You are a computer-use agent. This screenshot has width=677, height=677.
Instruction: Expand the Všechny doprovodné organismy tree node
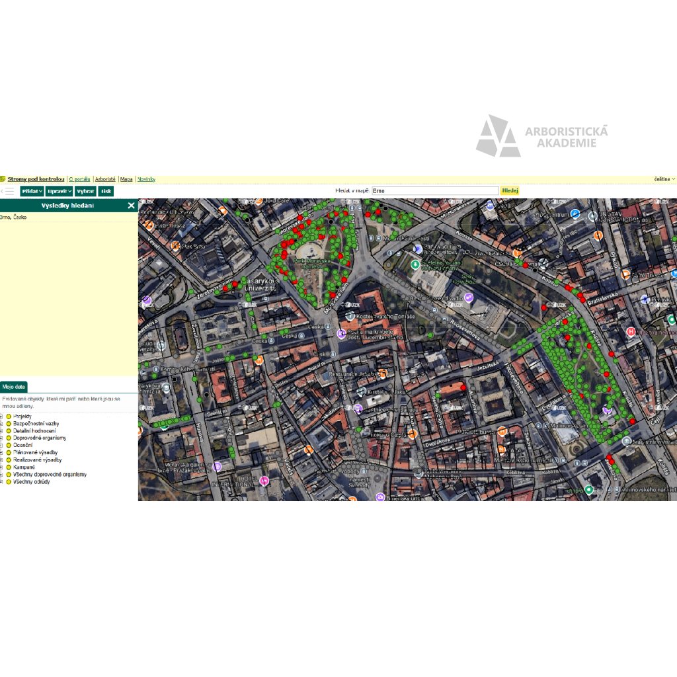(1, 475)
